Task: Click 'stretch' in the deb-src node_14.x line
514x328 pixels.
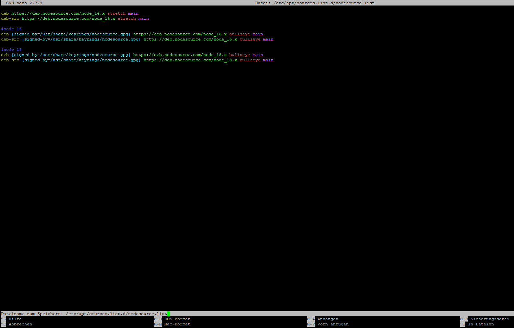Action: click(x=127, y=18)
